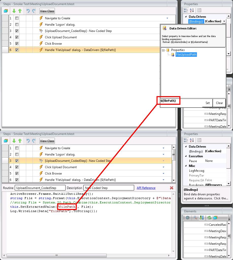Collapse Execution category in lower Properties
Image resolution: width=233 pixels, height=260 pixels.
tap(186, 156)
